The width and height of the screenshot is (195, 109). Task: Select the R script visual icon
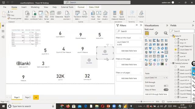pyautogui.click(x=166, y=56)
